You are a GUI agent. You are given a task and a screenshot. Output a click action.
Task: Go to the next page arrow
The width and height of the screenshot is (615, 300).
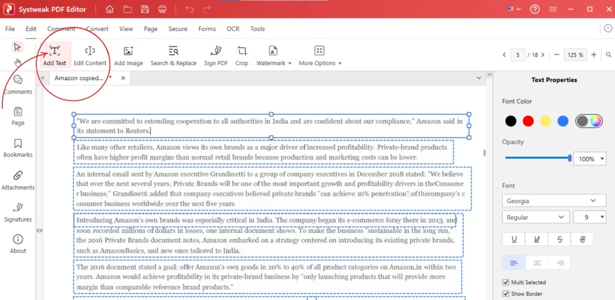point(546,54)
